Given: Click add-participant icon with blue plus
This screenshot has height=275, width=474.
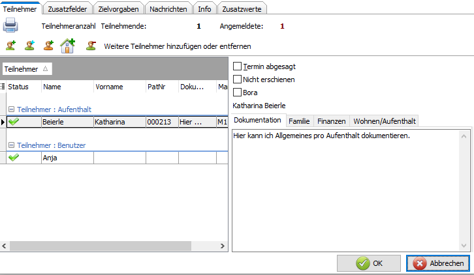Looking at the screenshot, I should [30, 46].
